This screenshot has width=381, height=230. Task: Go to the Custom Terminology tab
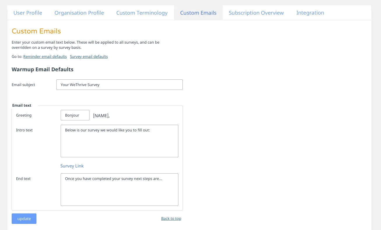pos(142,13)
